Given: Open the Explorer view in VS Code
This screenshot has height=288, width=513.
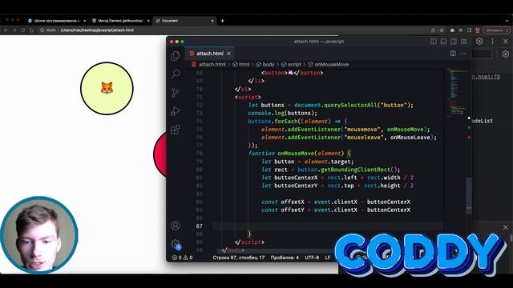Looking at the screenshot, I should coord(176,56).
